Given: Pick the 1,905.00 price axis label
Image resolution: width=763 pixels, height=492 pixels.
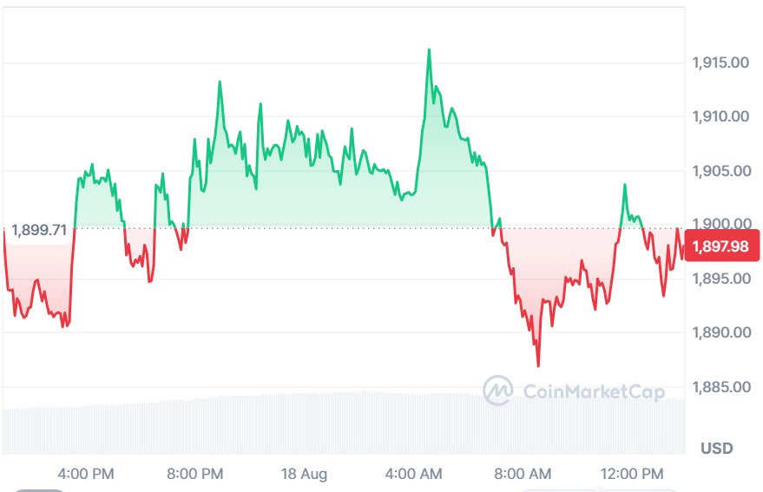Looking at the screenshot, I should tap(721, 171).
